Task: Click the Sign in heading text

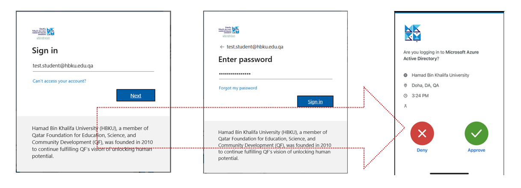Action: click(x=45, y=50)
